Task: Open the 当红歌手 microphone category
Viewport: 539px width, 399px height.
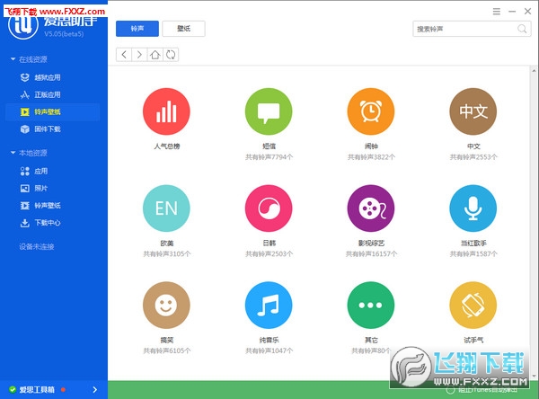Action: [473, 209]
